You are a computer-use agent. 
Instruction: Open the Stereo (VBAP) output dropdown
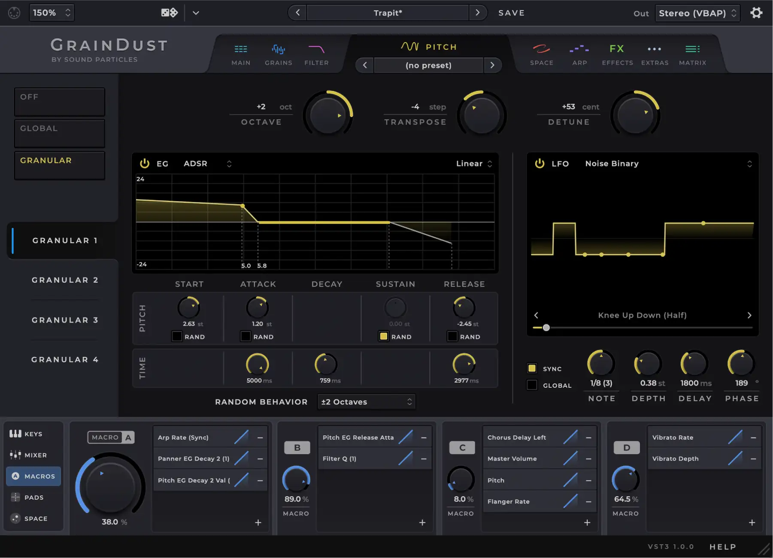point(697,13)
